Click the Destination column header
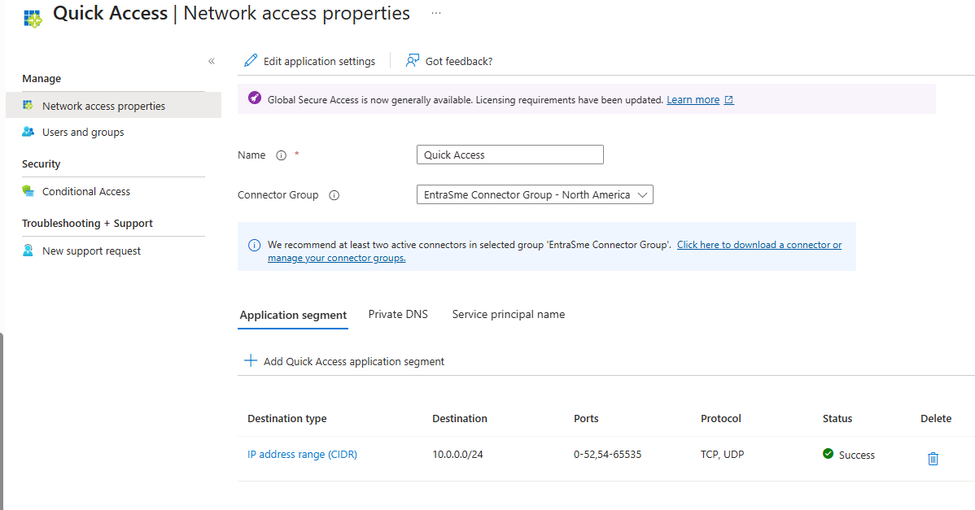 460,419
